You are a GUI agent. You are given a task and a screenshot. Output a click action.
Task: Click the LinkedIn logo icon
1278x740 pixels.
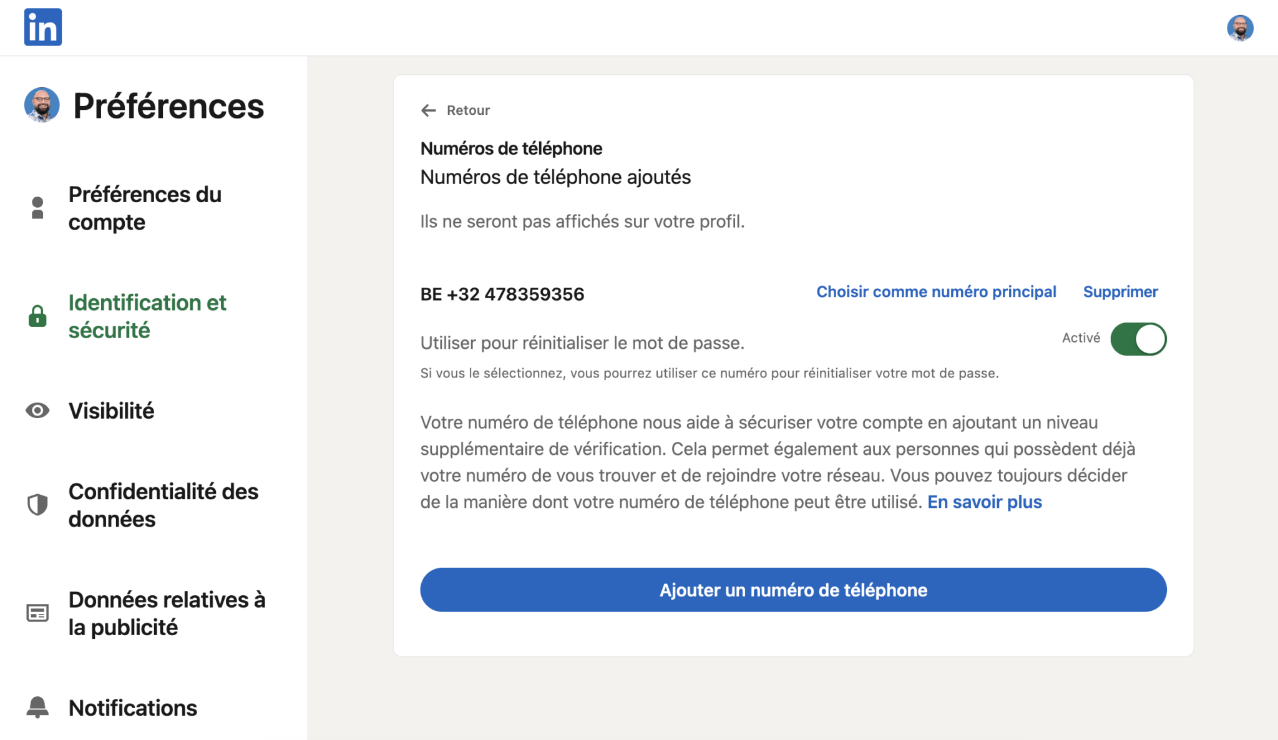point(43,27)
